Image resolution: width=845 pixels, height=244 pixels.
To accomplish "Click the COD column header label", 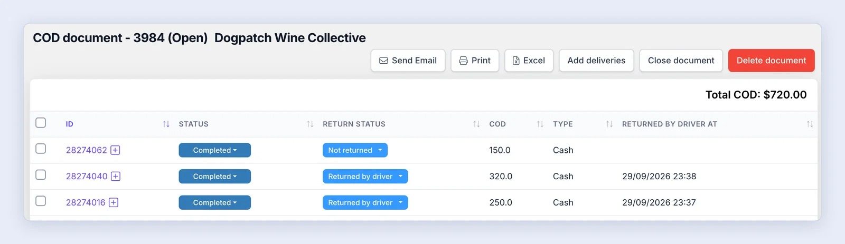I will 497,124.
